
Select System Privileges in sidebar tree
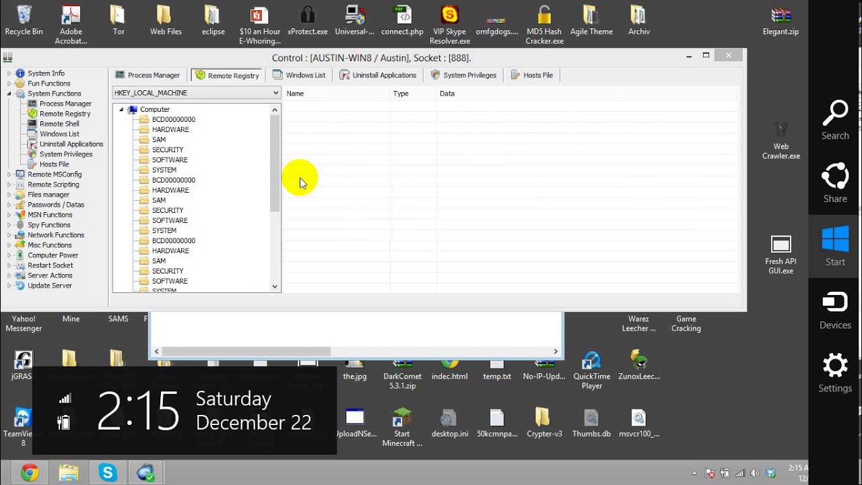click(x=66, y=154)
